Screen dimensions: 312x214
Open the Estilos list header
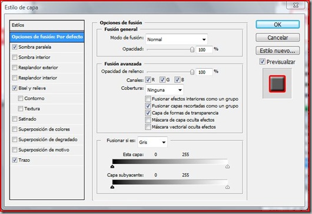tap(47, 25)
